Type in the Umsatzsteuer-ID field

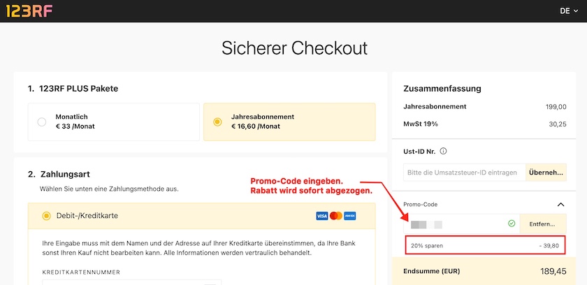(461, 172)
